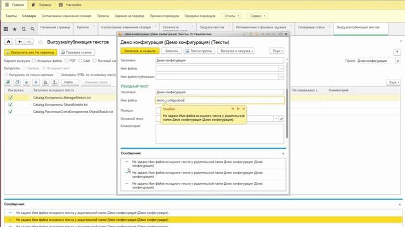405x227 pixels.
Task: Select the Исходные файлы radio button
Action: pos(34,61)
